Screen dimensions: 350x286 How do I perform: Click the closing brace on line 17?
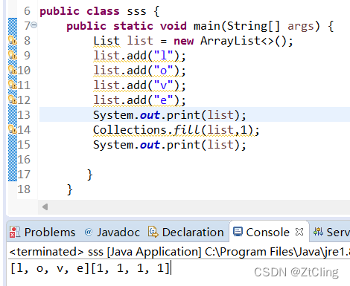click(90, 175)
